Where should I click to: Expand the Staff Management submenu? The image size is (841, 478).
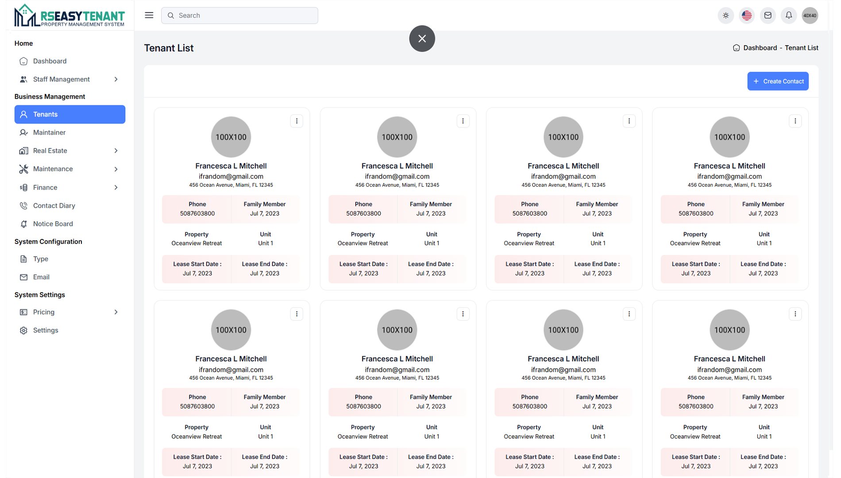(70, 79)
